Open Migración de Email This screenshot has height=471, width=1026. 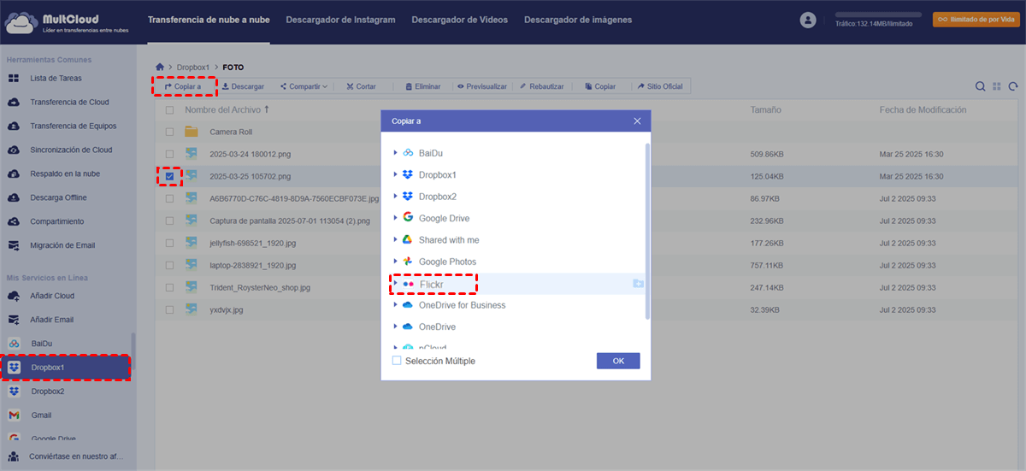tap(62, 245)
